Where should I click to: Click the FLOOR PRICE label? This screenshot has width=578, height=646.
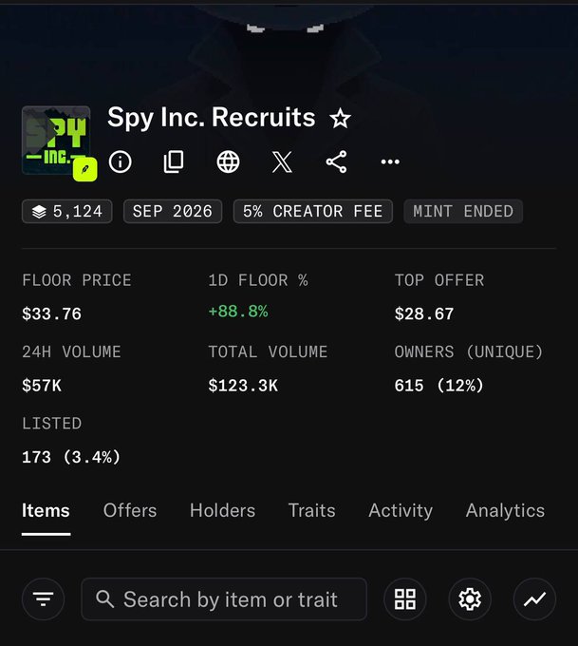coord(77,280)
